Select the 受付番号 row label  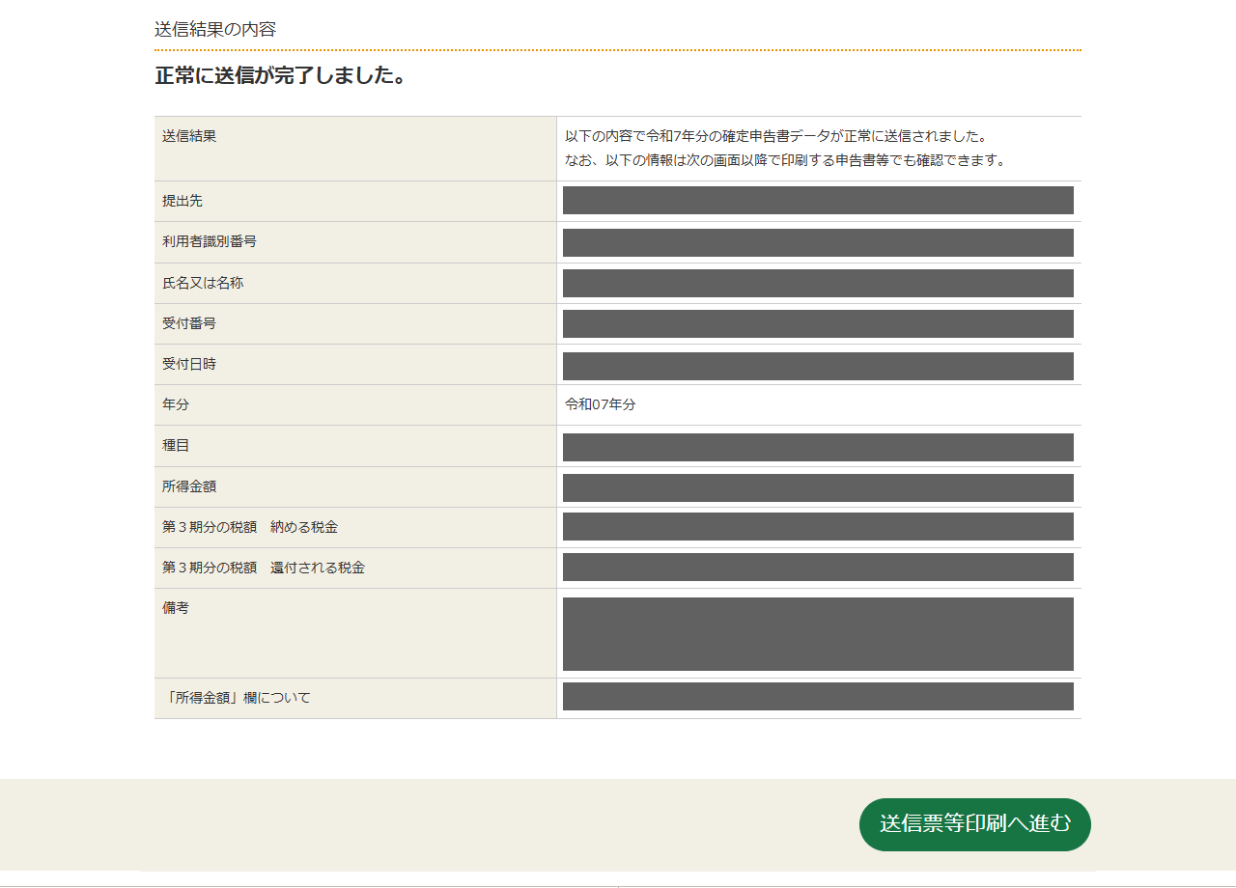189,323
